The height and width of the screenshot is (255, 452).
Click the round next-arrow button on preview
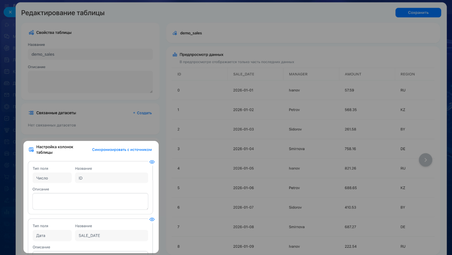(x=425, y=160)
